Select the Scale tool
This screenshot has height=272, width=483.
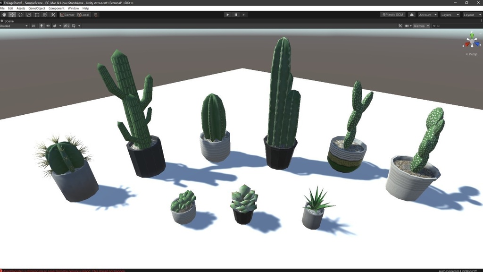pos(28,15)
